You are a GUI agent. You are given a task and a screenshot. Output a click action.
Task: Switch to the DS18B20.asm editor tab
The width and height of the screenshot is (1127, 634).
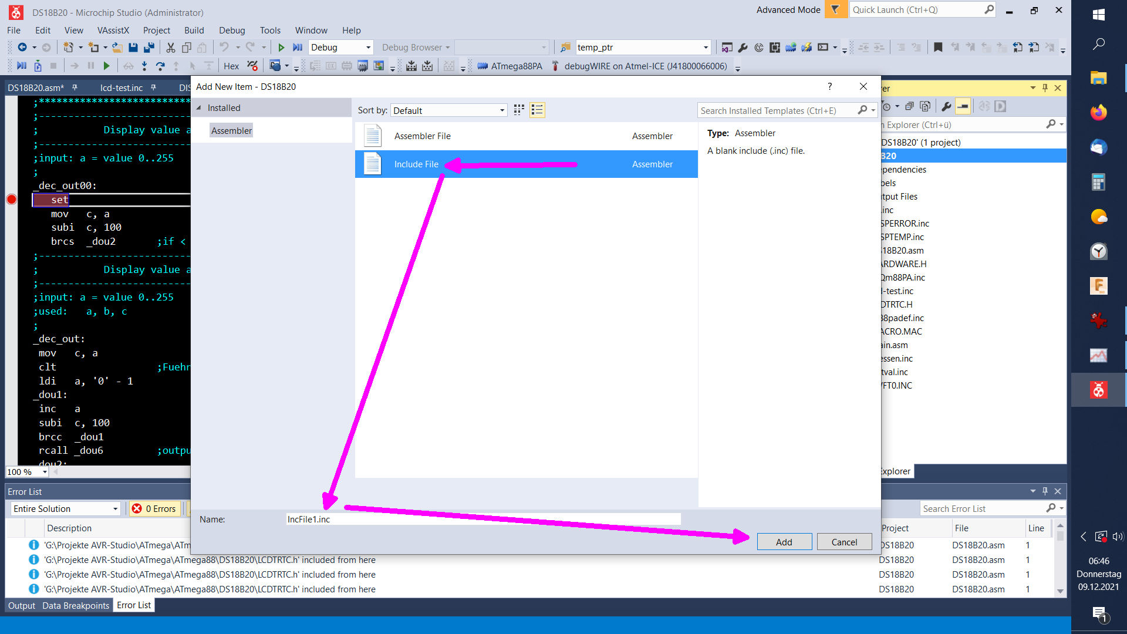pyautogui.click(x=36, y=88)
